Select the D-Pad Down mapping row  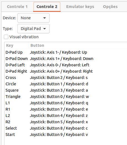(x=66, y=59)
